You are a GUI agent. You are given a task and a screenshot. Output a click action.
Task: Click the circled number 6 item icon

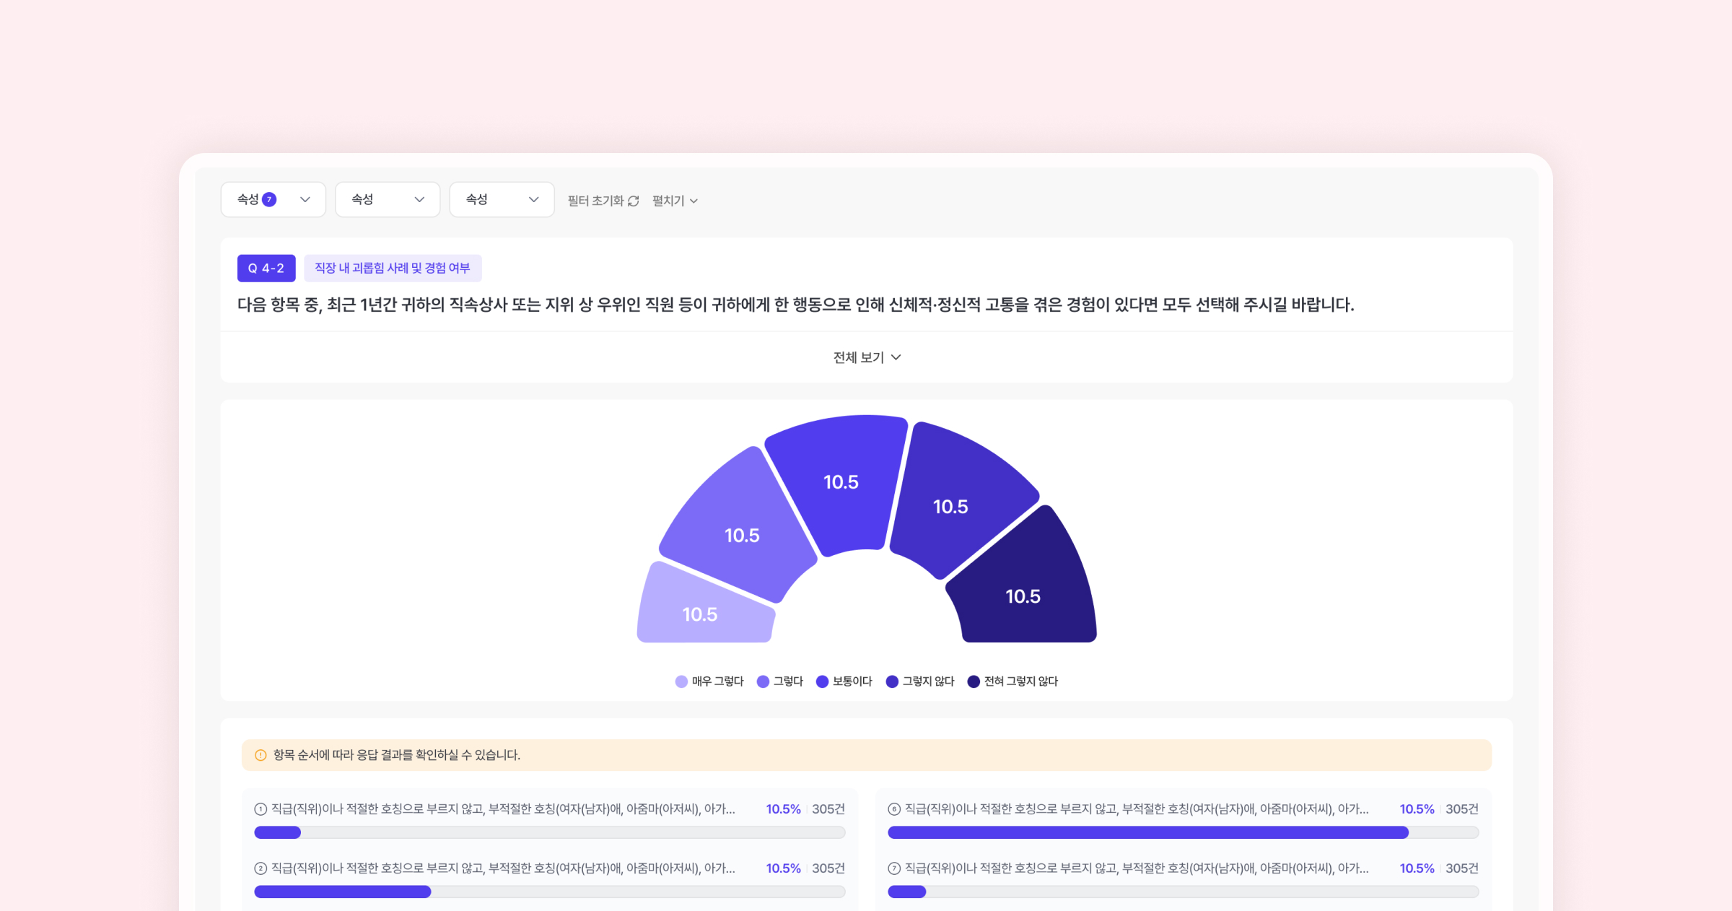click(894, 809)
